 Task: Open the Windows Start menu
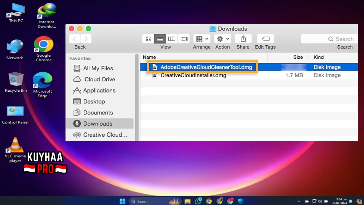(x=123, y=201)
